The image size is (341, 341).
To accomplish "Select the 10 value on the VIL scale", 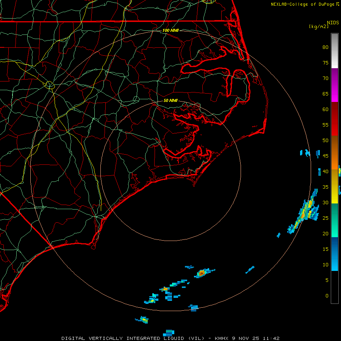I will click(325, 265).
